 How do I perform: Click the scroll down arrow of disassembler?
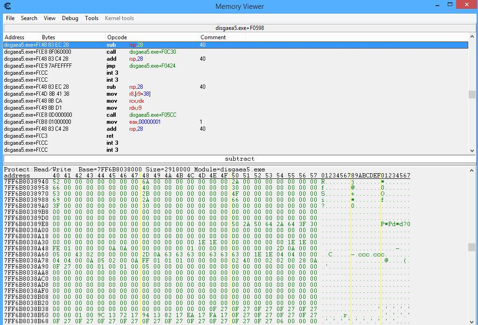pyautogui.click(x=472, y=150)
